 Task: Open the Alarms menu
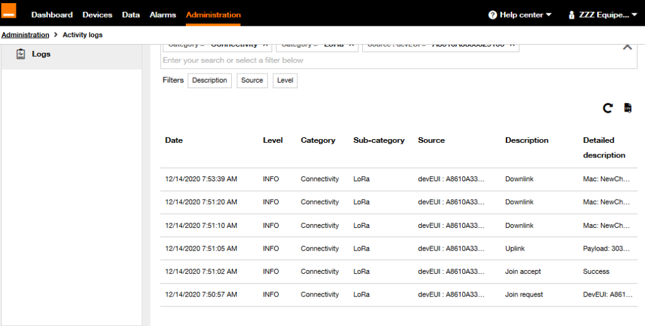[x=163, y=15]
